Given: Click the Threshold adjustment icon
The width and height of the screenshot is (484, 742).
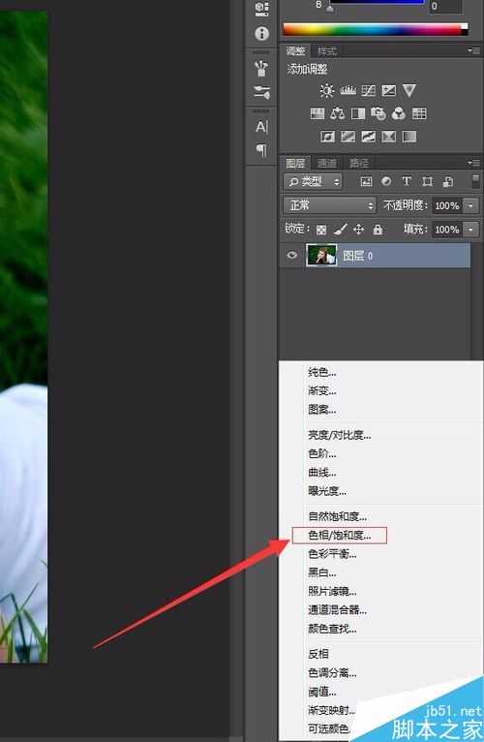Looking at the screenshot, I should pyautogui.click(x=369, y=137).
